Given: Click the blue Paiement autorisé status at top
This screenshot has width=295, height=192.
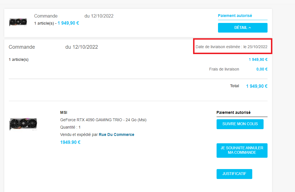Looking at the screenshot, I should (x=235, y=16).
